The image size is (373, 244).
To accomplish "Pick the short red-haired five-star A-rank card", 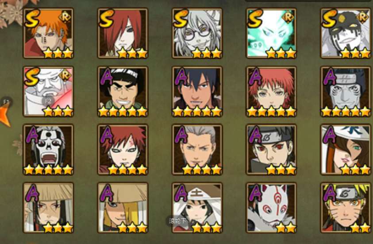I will (x=271, y=92).
